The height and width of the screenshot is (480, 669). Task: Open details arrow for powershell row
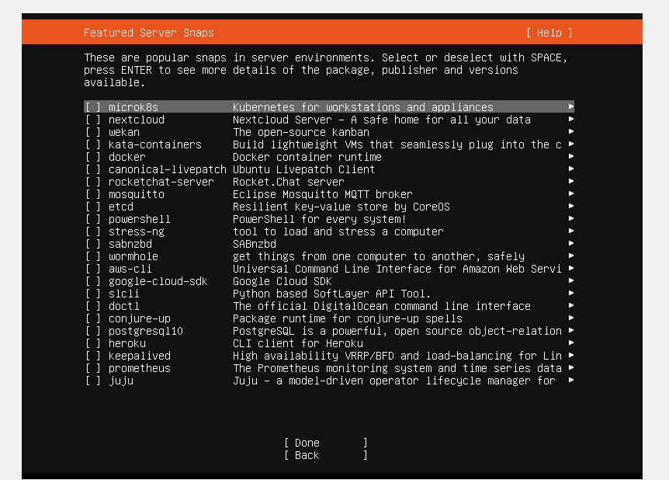(x=571, y=217)
